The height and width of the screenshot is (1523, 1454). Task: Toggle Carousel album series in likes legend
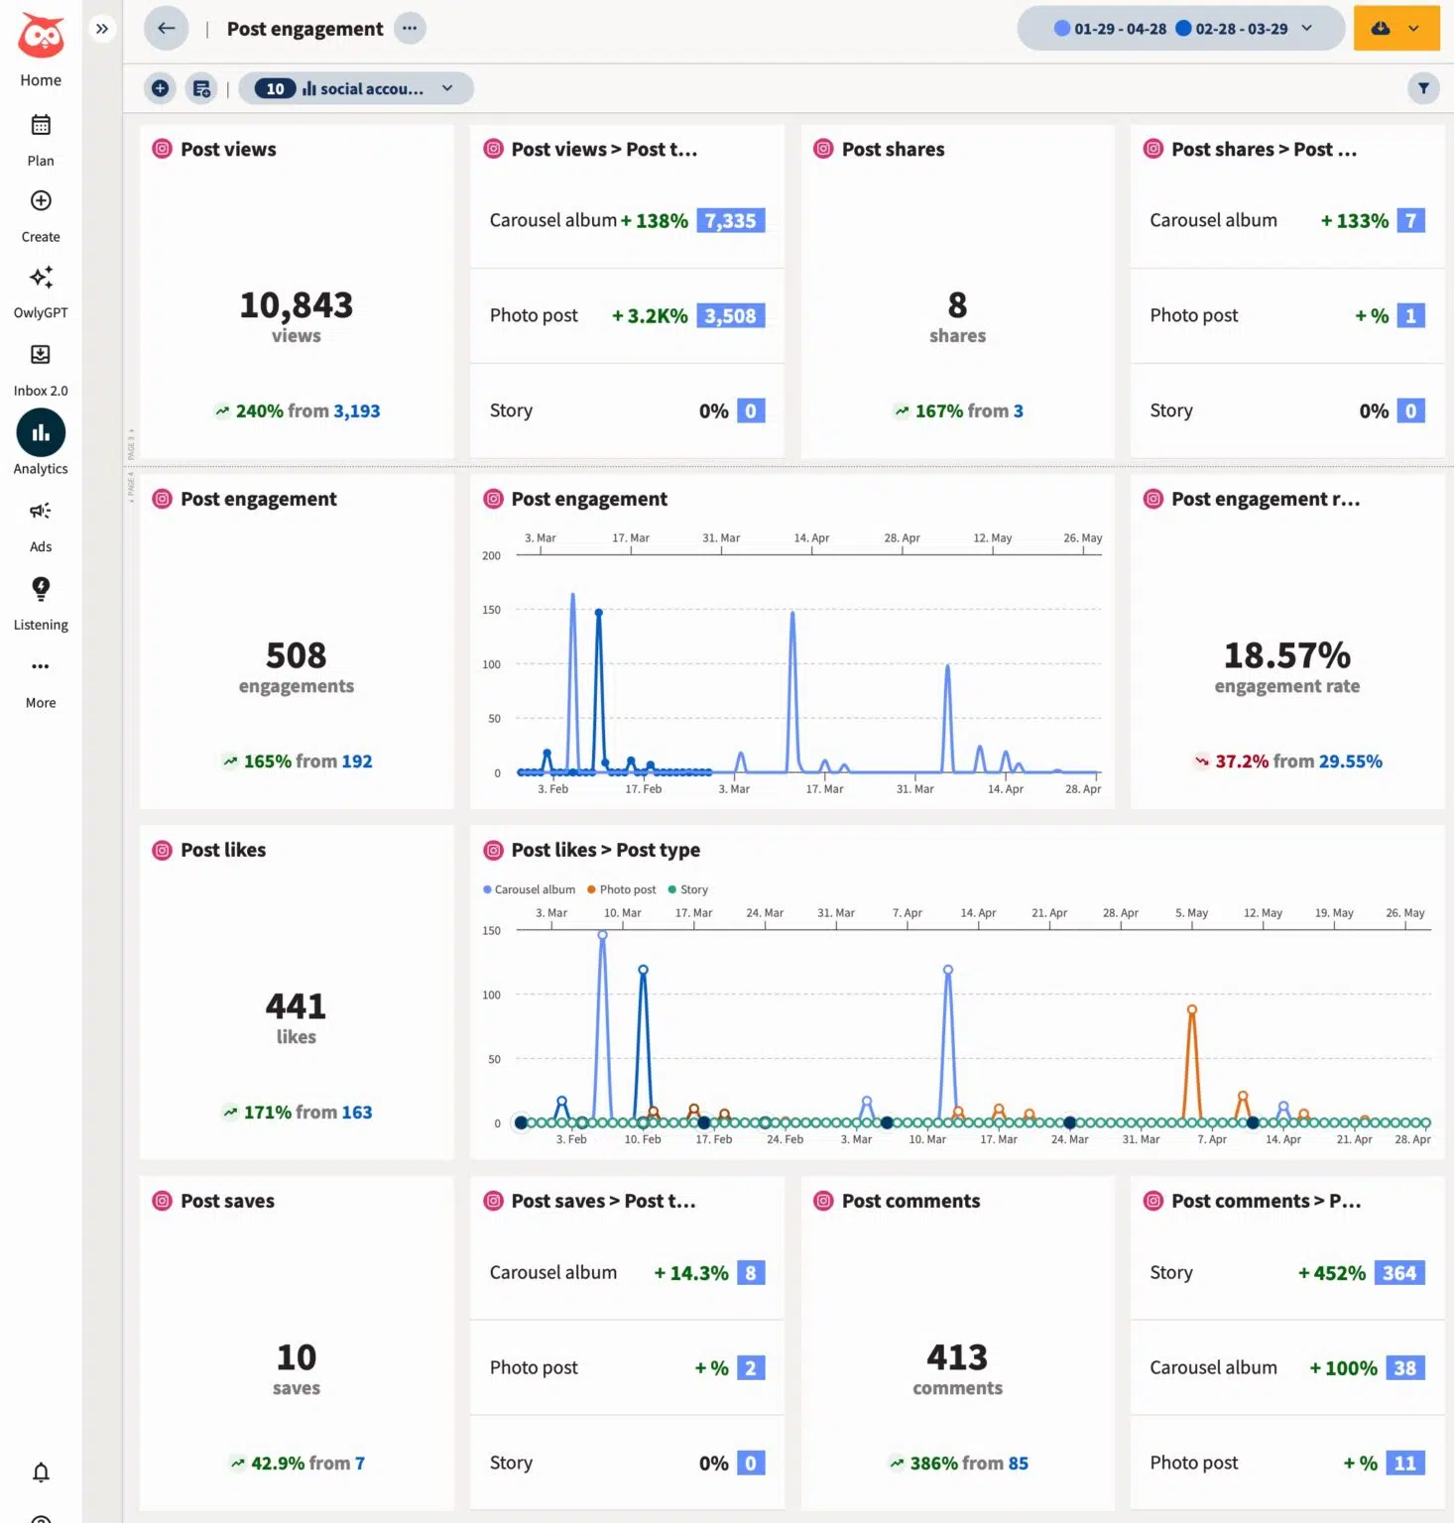point(529,889)
